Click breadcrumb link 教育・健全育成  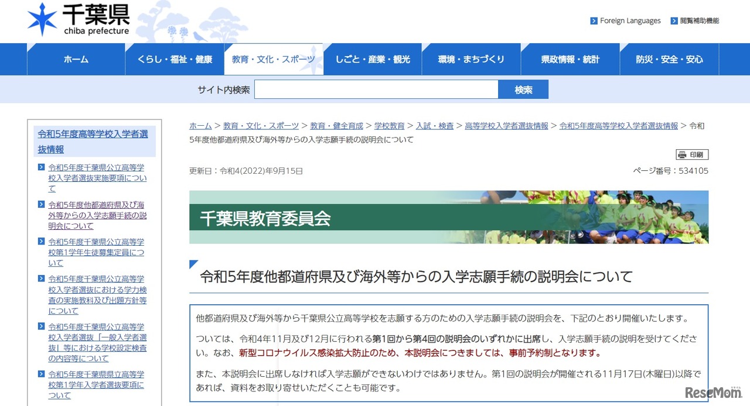[x=336, y=126]
